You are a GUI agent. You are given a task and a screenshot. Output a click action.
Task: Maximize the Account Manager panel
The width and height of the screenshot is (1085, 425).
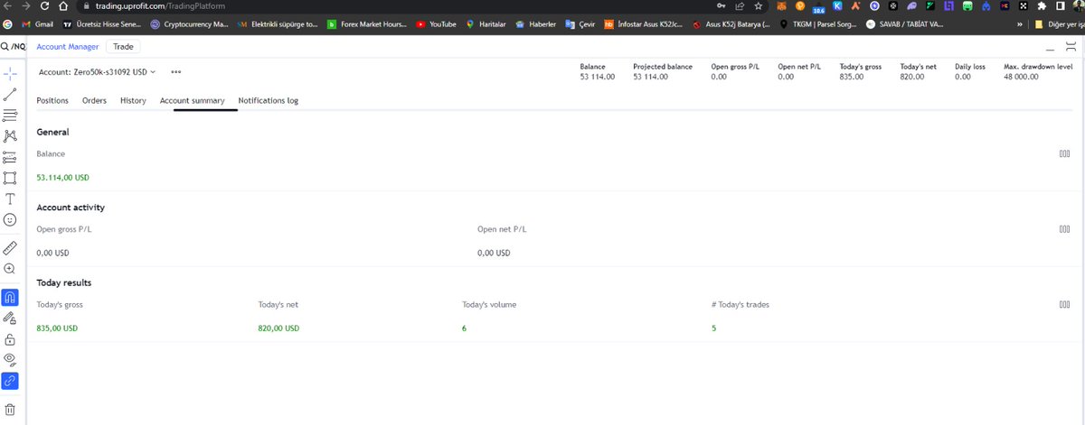click(x=1071, y=47)
